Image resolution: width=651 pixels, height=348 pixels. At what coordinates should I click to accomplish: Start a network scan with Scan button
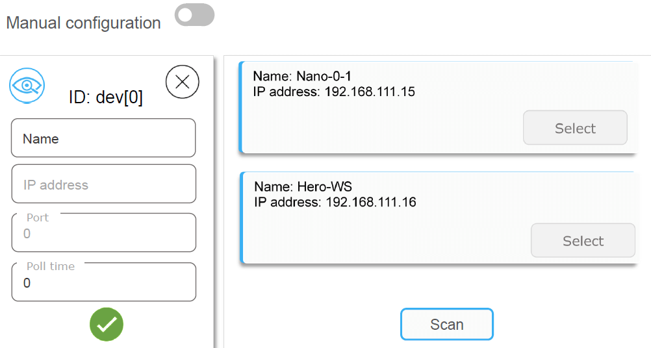(446, 324)
